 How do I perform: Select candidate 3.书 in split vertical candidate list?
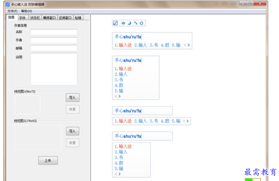119,157
